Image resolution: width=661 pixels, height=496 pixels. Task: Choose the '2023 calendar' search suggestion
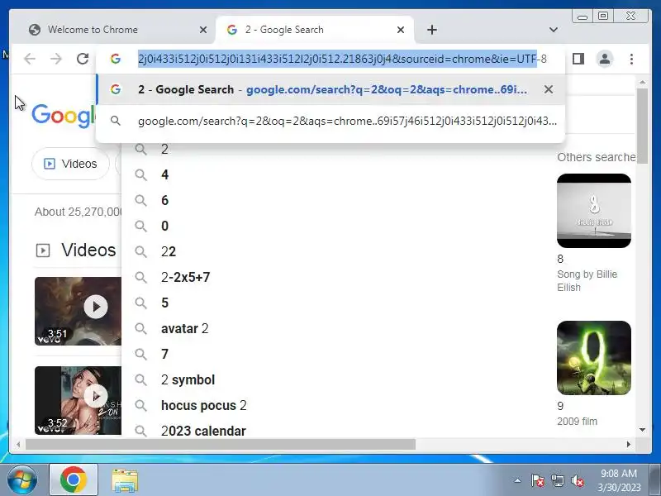pos(203,431)
